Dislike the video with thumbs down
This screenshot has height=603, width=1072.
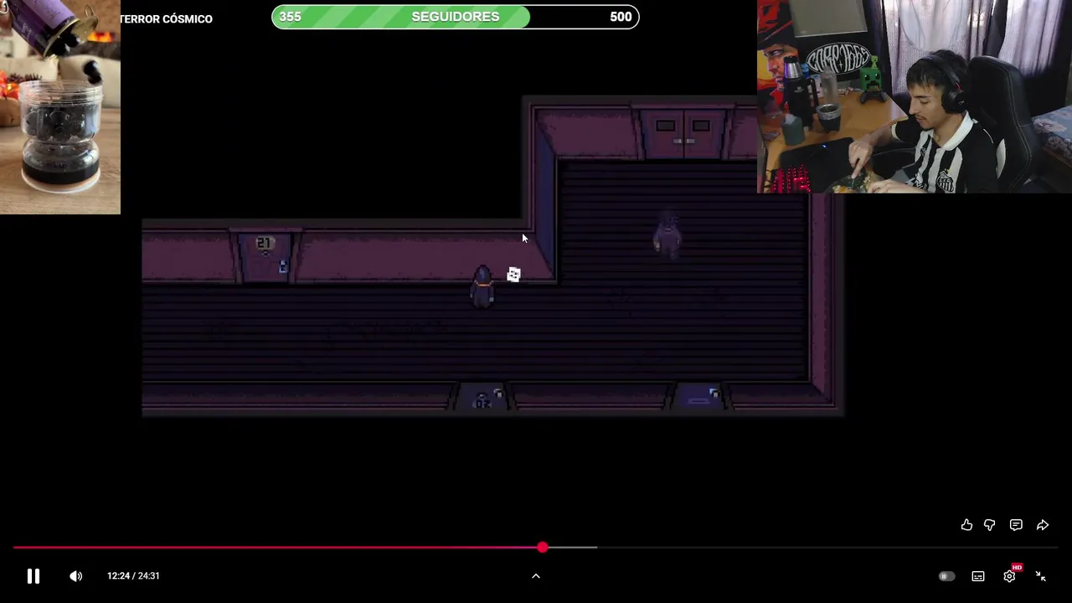tap(990, 525)
